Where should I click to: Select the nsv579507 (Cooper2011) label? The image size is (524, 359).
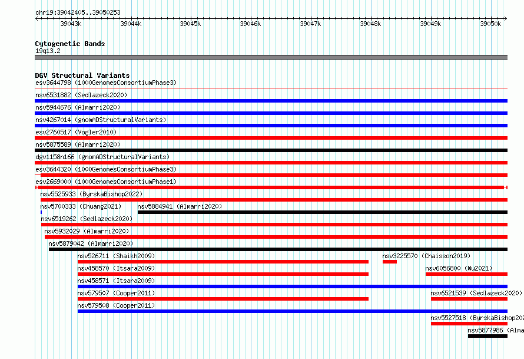(116, 293)
